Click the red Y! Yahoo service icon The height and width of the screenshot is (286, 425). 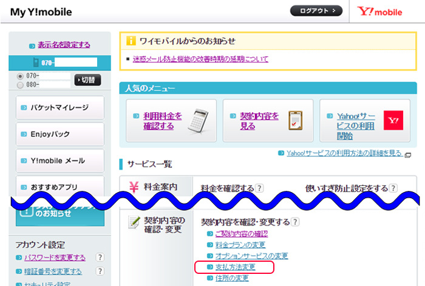click(392, 121)
